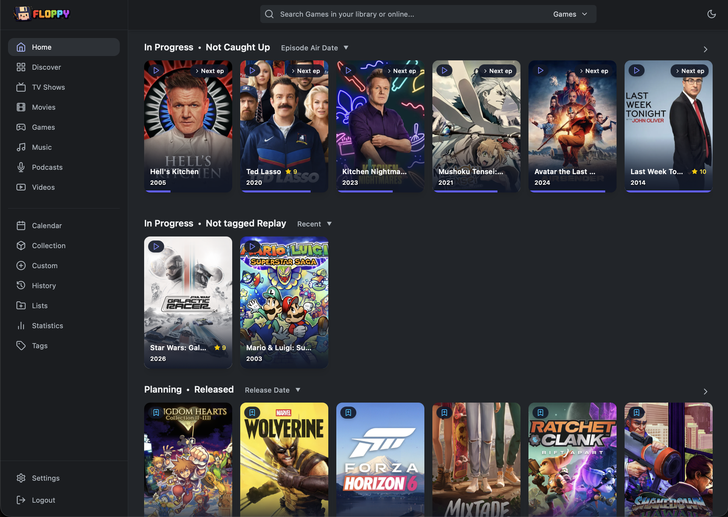Open the Games search type dropdown
The height and width of the screenshot is (517, 728).
tap(570, 14)
